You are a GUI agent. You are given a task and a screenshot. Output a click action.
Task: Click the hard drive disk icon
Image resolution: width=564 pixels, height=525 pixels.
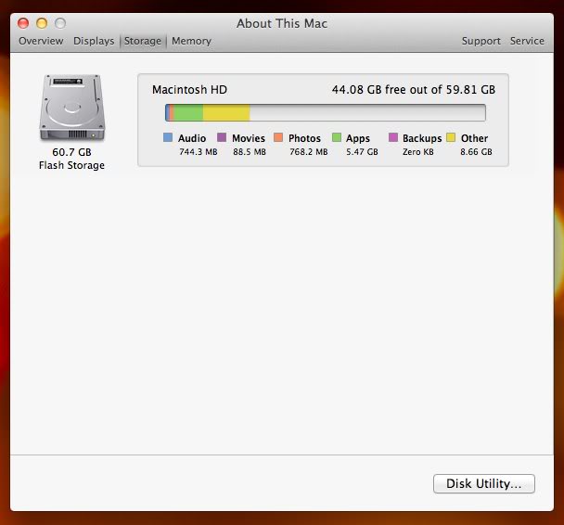coord(72,108)
